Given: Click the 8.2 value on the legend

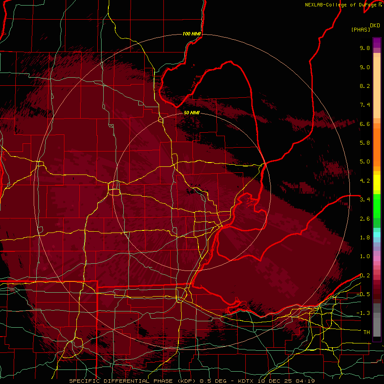Looking at the screenshot, I should coord(365,86).
